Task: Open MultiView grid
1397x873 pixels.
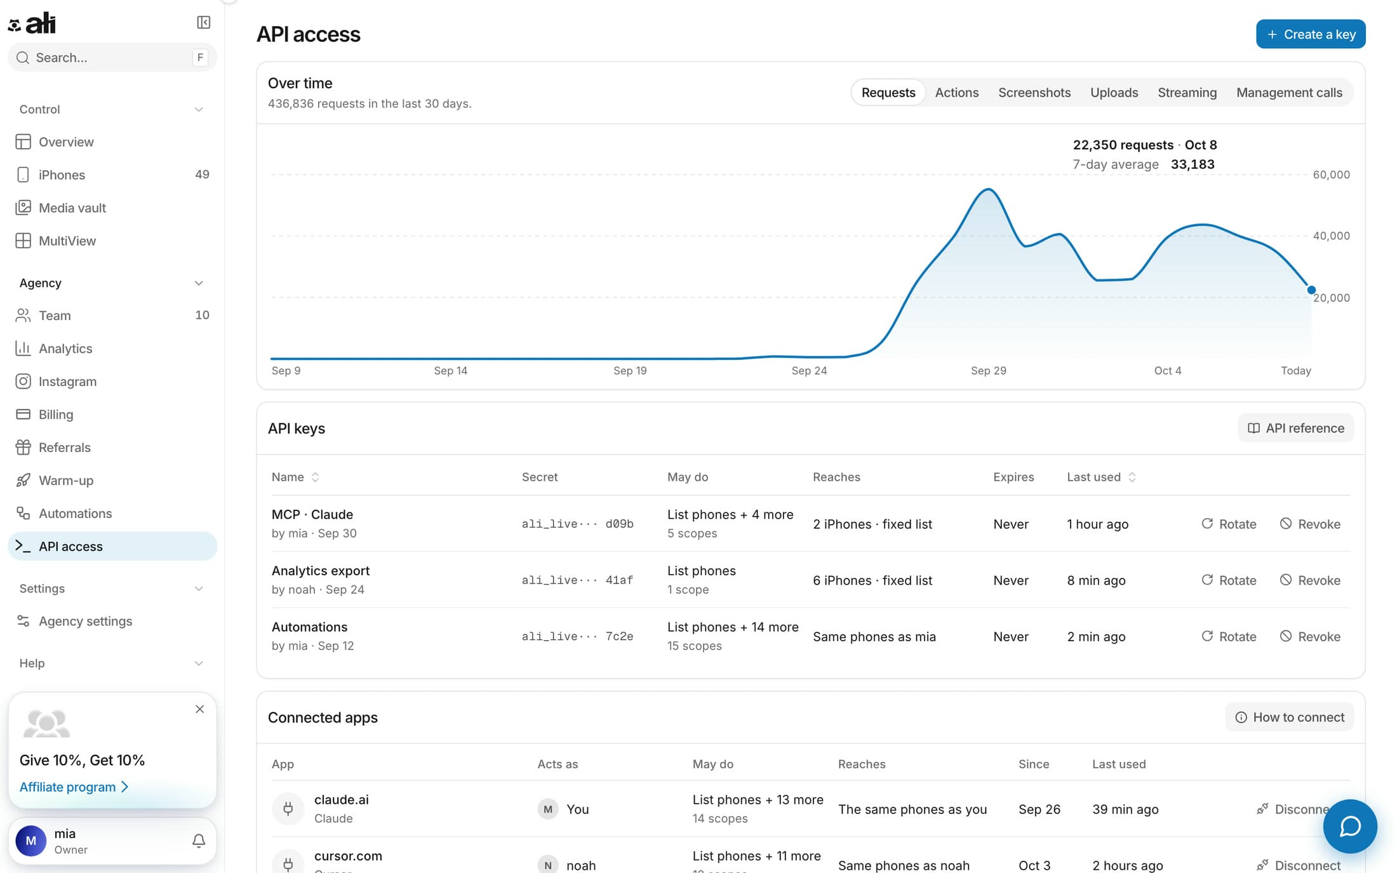Action: (112, 241)
